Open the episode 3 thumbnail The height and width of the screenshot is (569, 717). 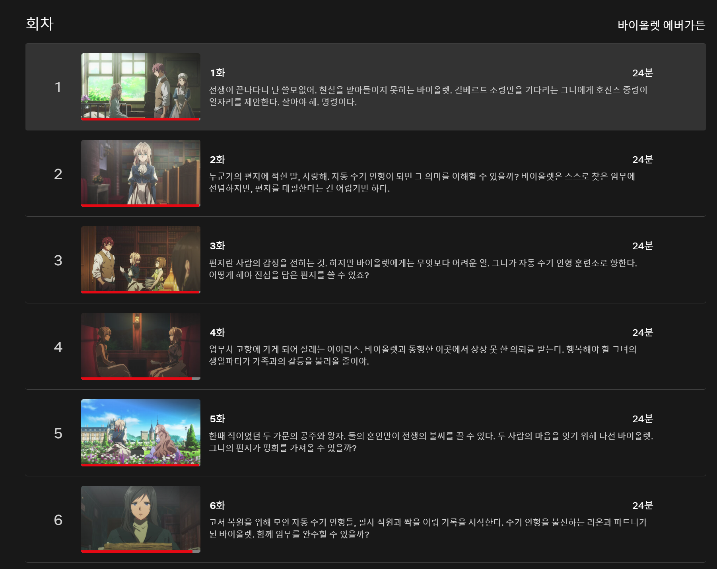point(141,260)
